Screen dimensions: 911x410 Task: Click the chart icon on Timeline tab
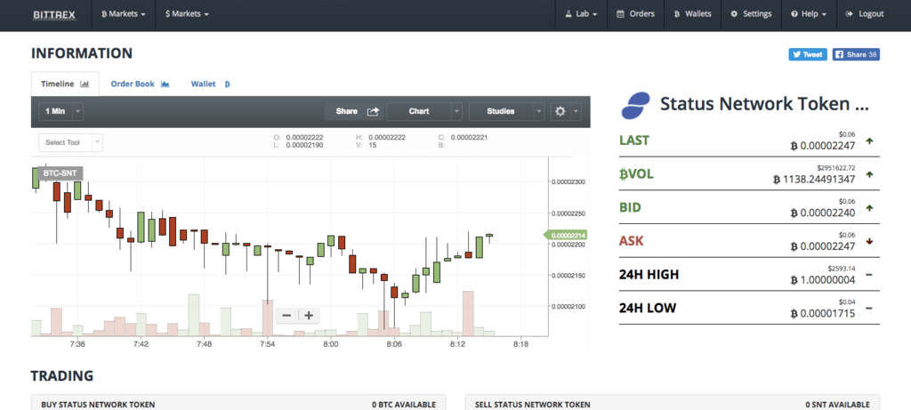click(85, 84)
